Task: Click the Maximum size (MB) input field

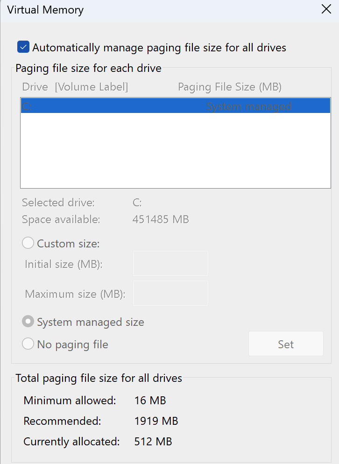Action: 170,293
